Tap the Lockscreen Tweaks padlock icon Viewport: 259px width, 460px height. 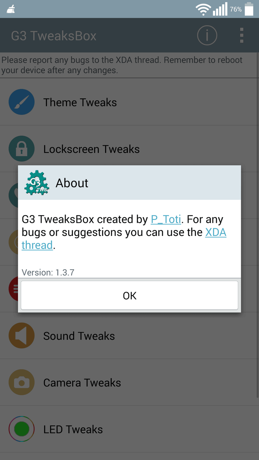tap(22, 149)
